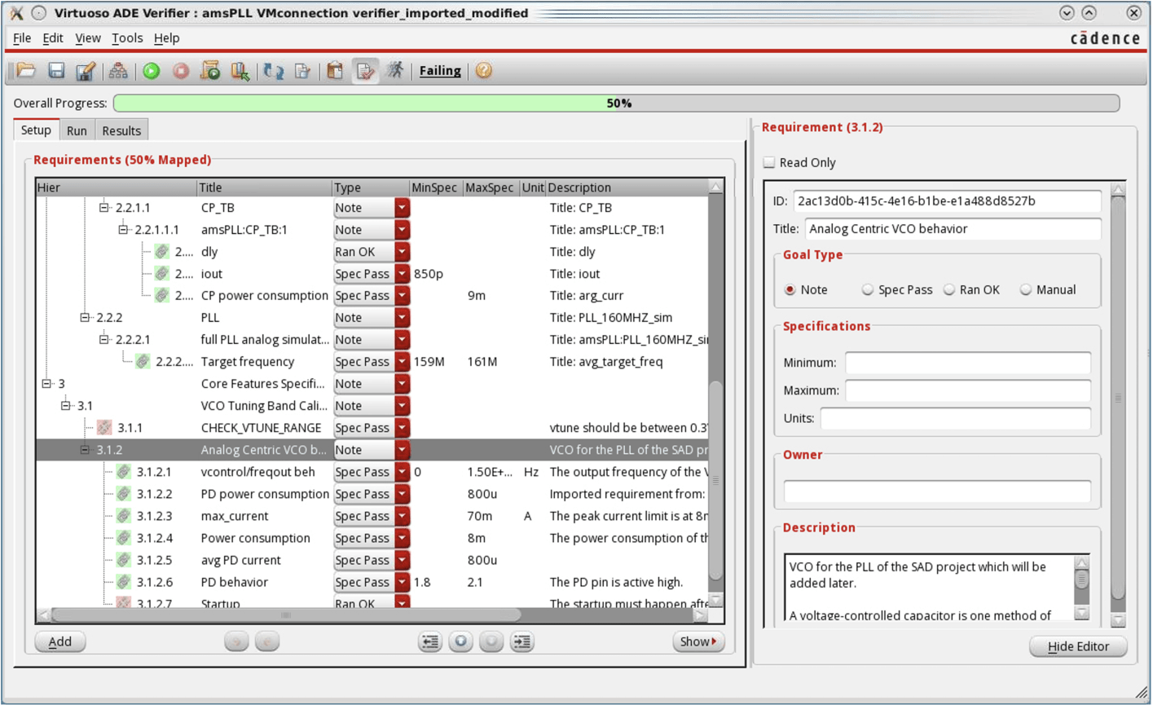The width and height of the screenshot is (1153, 705).
Task: Click the blue refresh arrows icon
Action: pos(273,71)
